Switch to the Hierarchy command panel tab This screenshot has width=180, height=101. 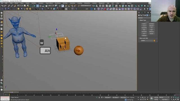pyautogui.click(x=145, y=12)
